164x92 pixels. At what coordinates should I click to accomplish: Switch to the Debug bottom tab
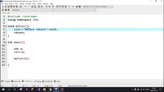(37, 81)
